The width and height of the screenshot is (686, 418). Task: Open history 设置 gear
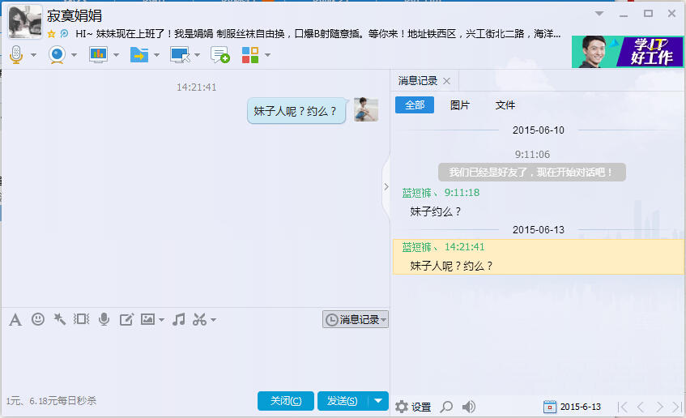(413, 407)
